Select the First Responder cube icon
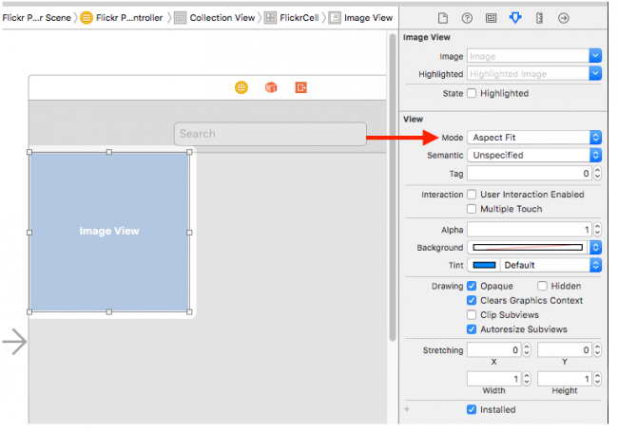Image resolution: width=618 pixels, height=432 pixels. pyautogui.click(x=271, y=87)
